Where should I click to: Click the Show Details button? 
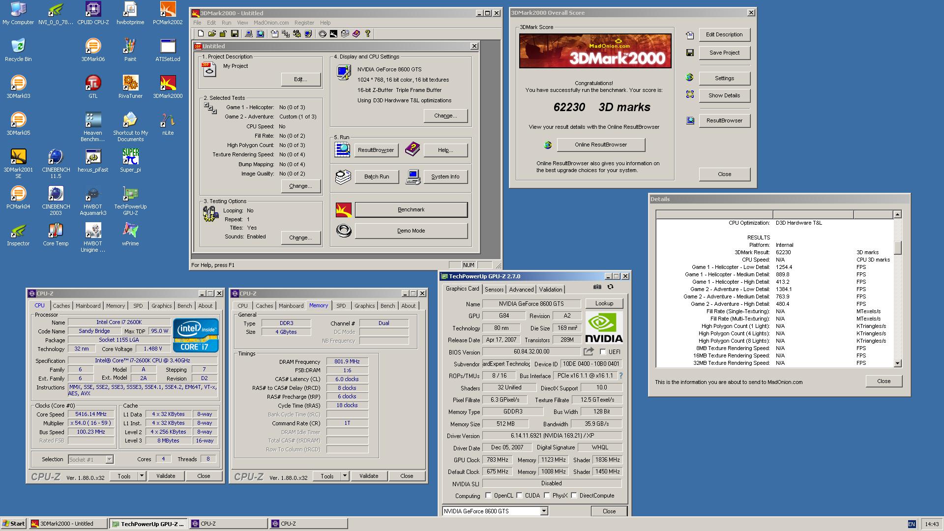[724, 95]
